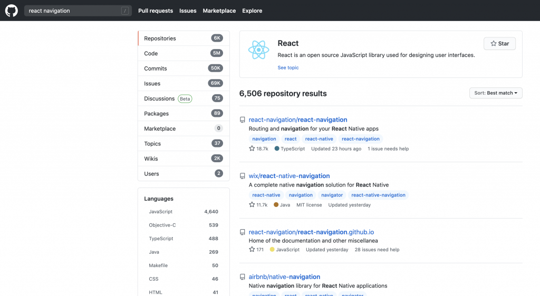Open '1 issue needs help' link
The height and width of the screenshot is (296, 540).
click(388, 149)
